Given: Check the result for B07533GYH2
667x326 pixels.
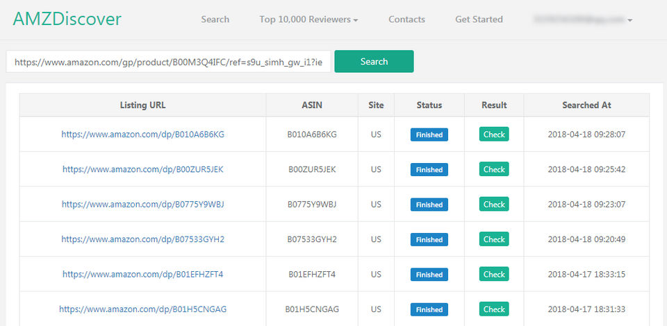Looking at the screenshot, I should (494, 239).
